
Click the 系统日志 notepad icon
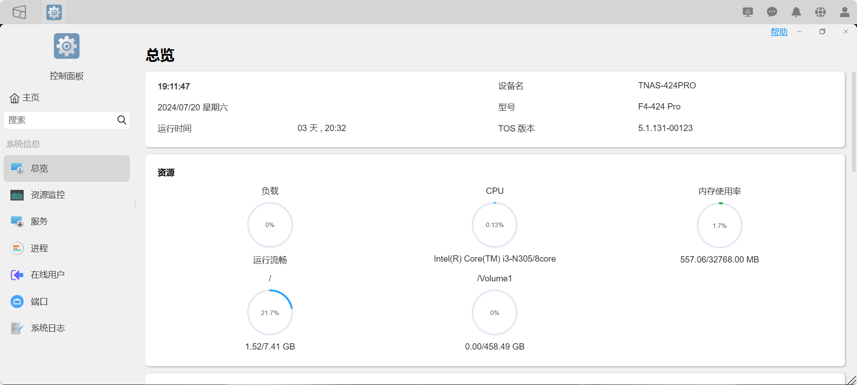(x=17, y=328)
